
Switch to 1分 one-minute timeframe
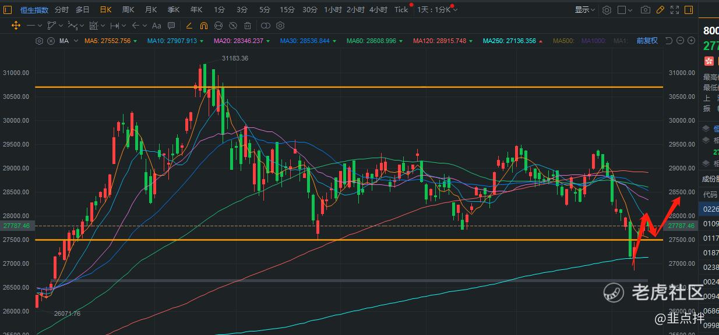point(219,10)
